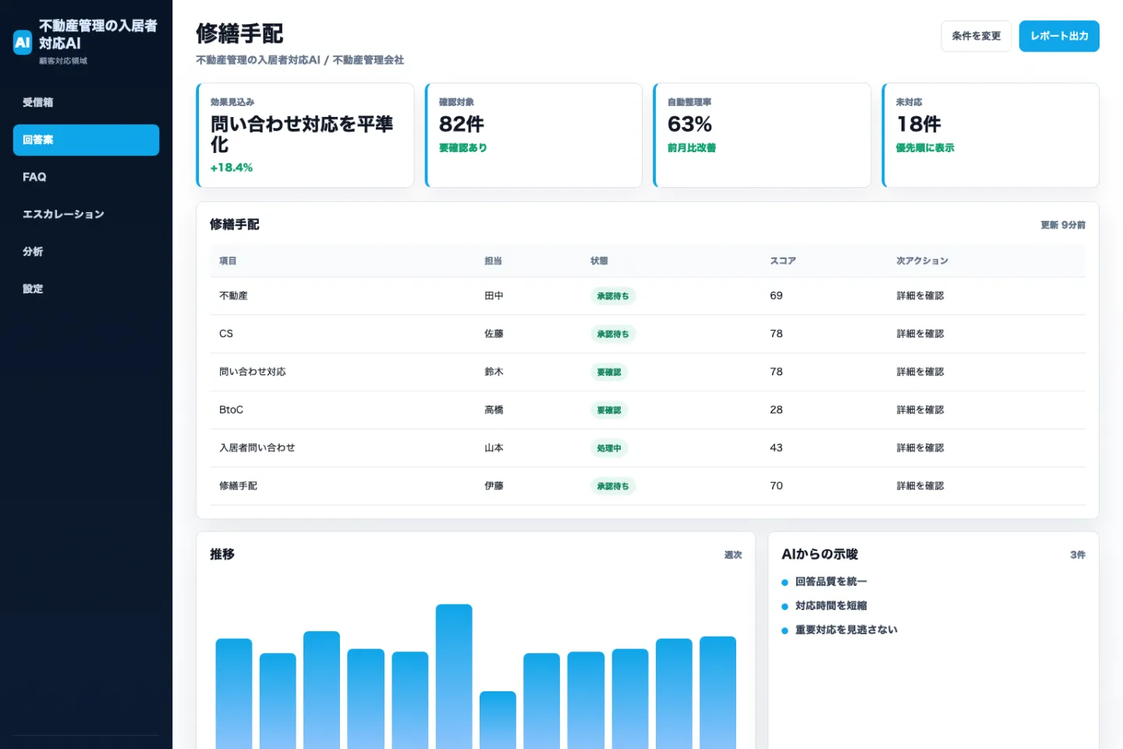Viewport: 1123px width, 749px height.
Task: Click the 条件を変更 button
Action: coord(976,36)
